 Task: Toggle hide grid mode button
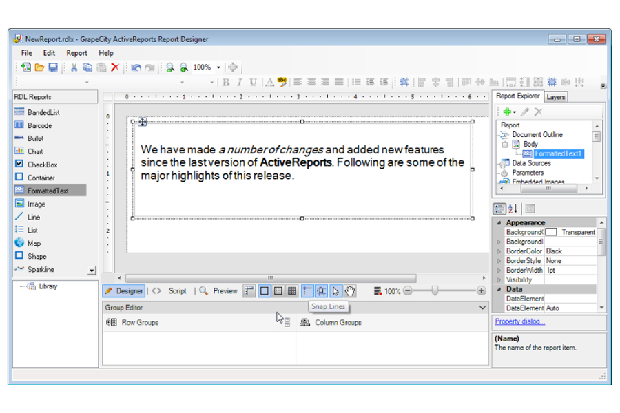tap(264, 291)
